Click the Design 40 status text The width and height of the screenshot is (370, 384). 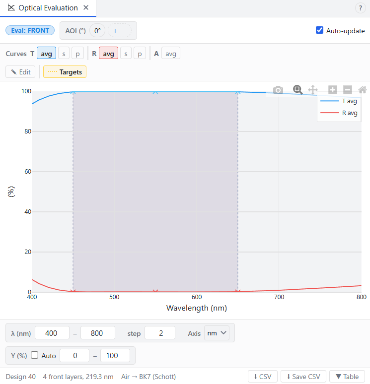pos(21,377)
